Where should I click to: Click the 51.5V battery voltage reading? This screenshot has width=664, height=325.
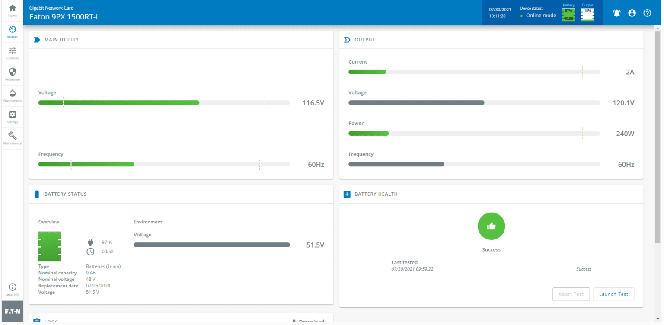pos(315,245)
